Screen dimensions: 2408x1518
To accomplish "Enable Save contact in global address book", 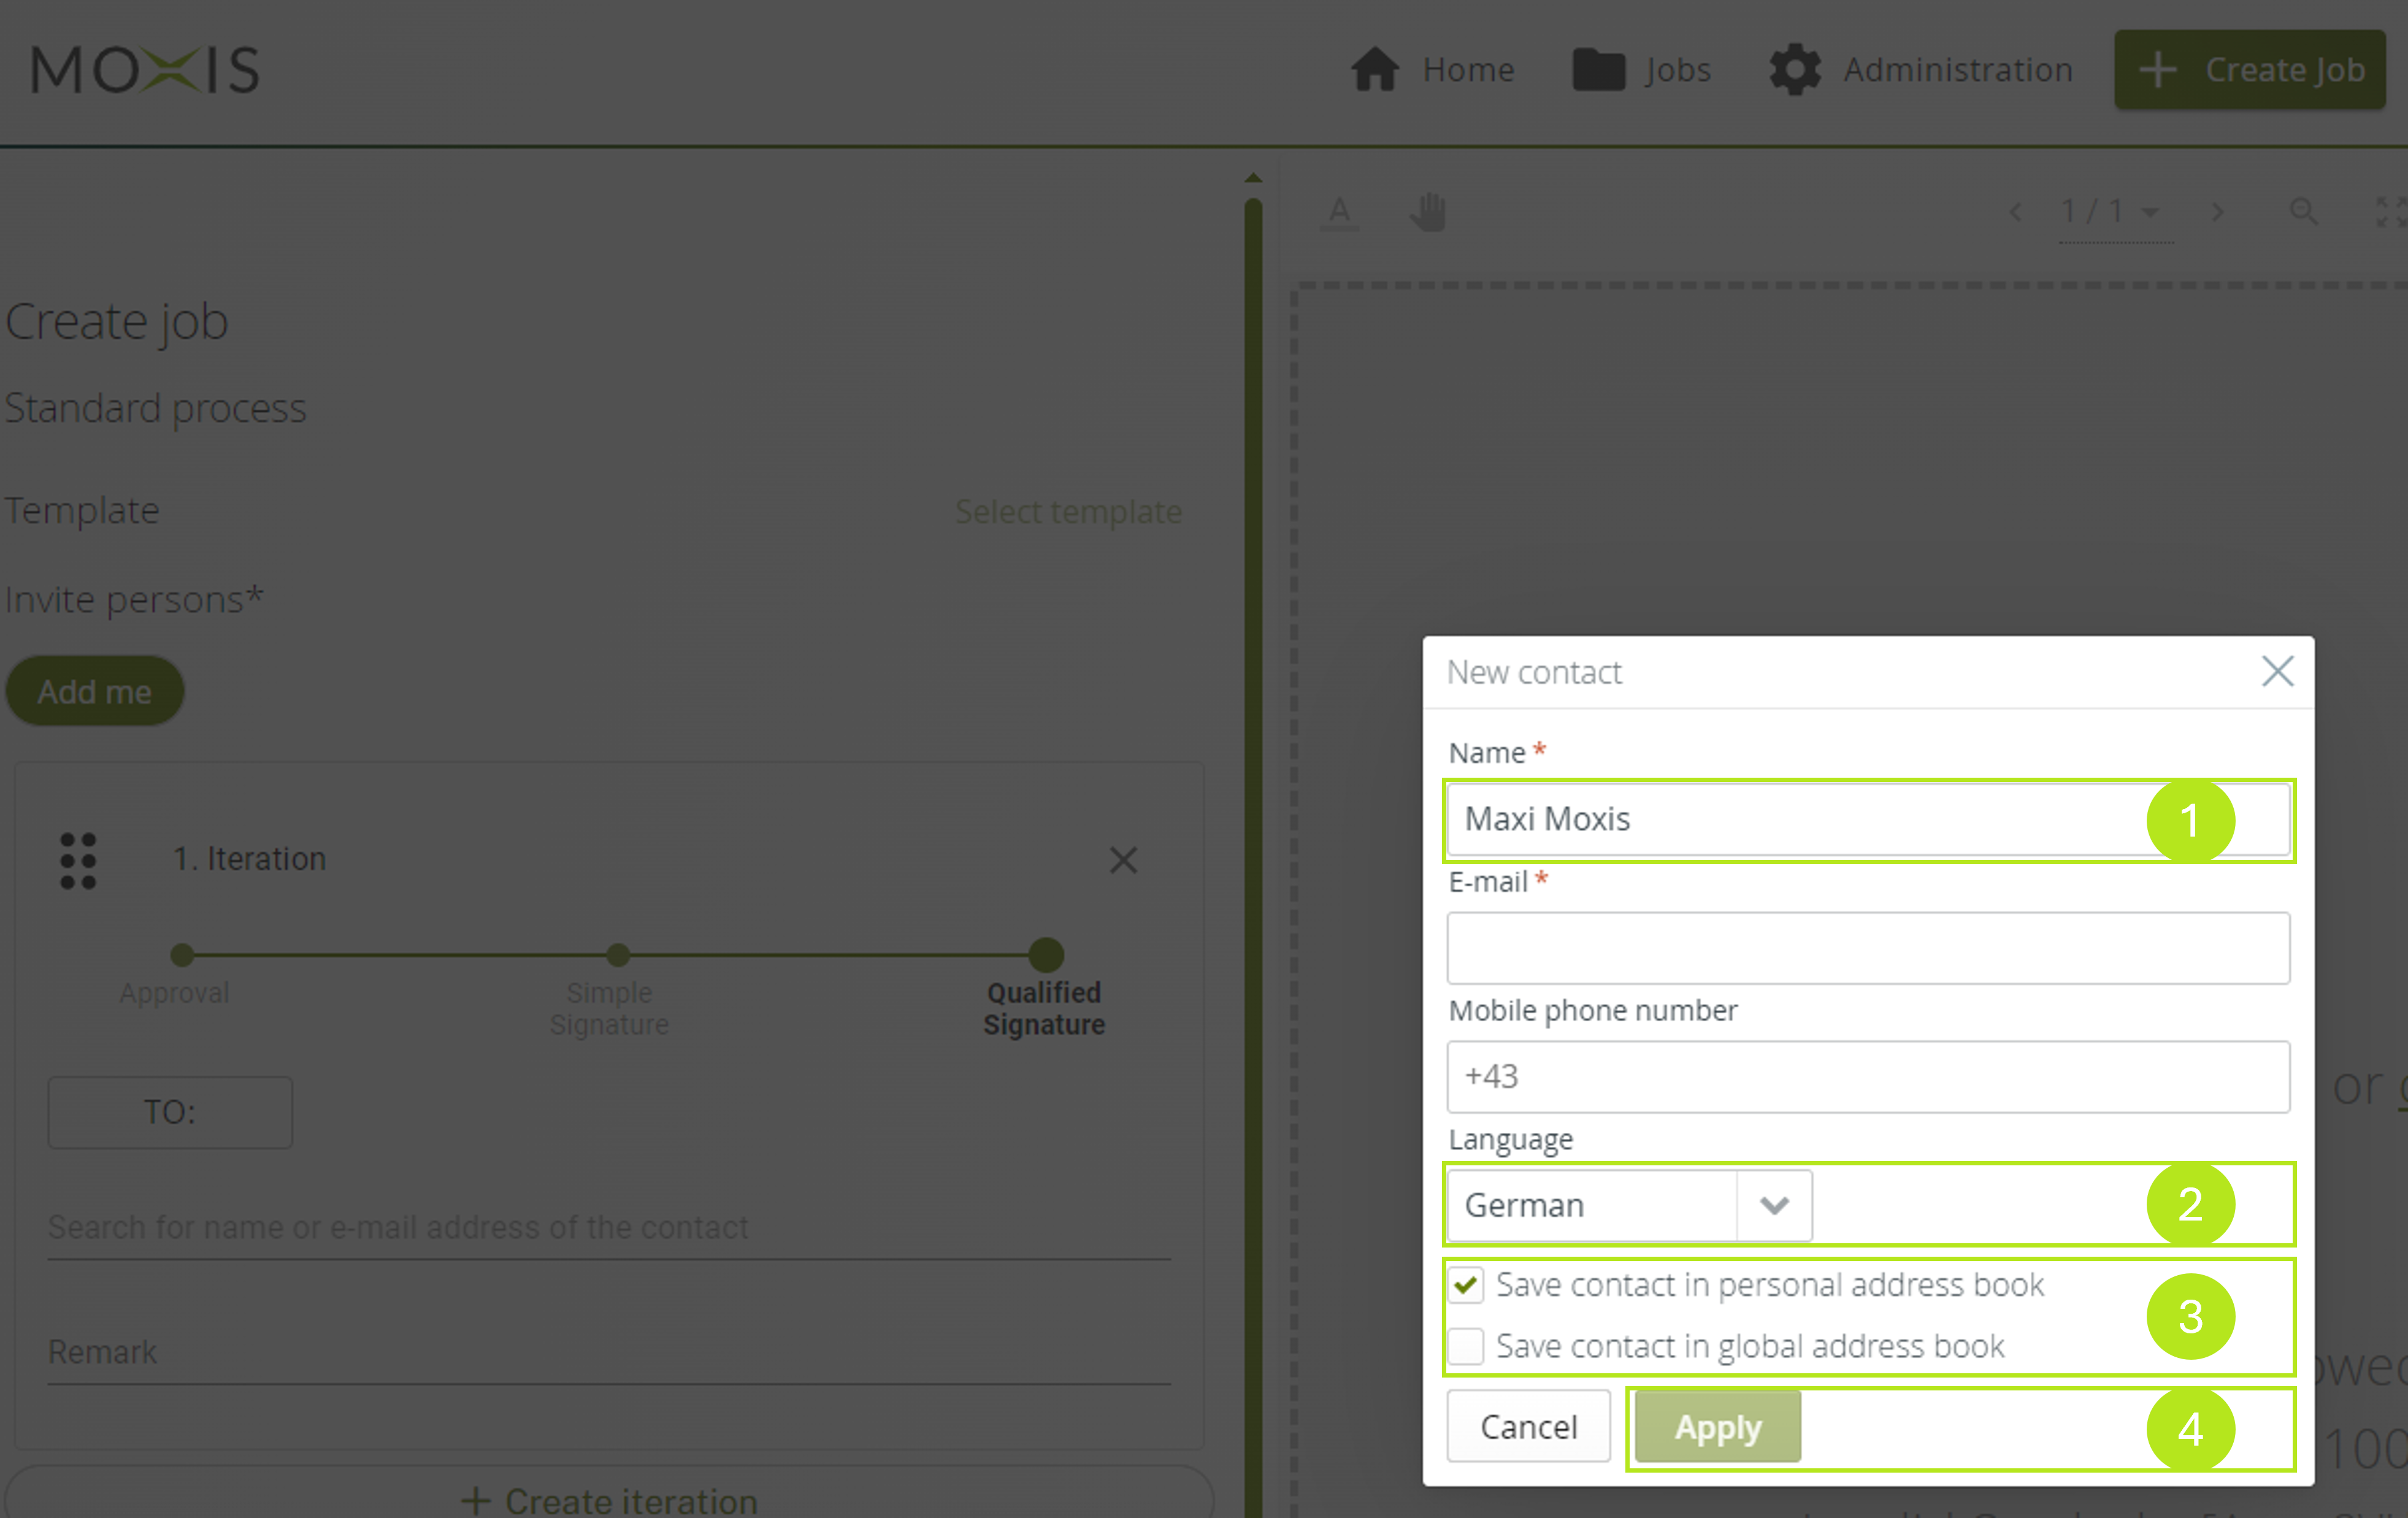I will click(x=1467, y=1345).
